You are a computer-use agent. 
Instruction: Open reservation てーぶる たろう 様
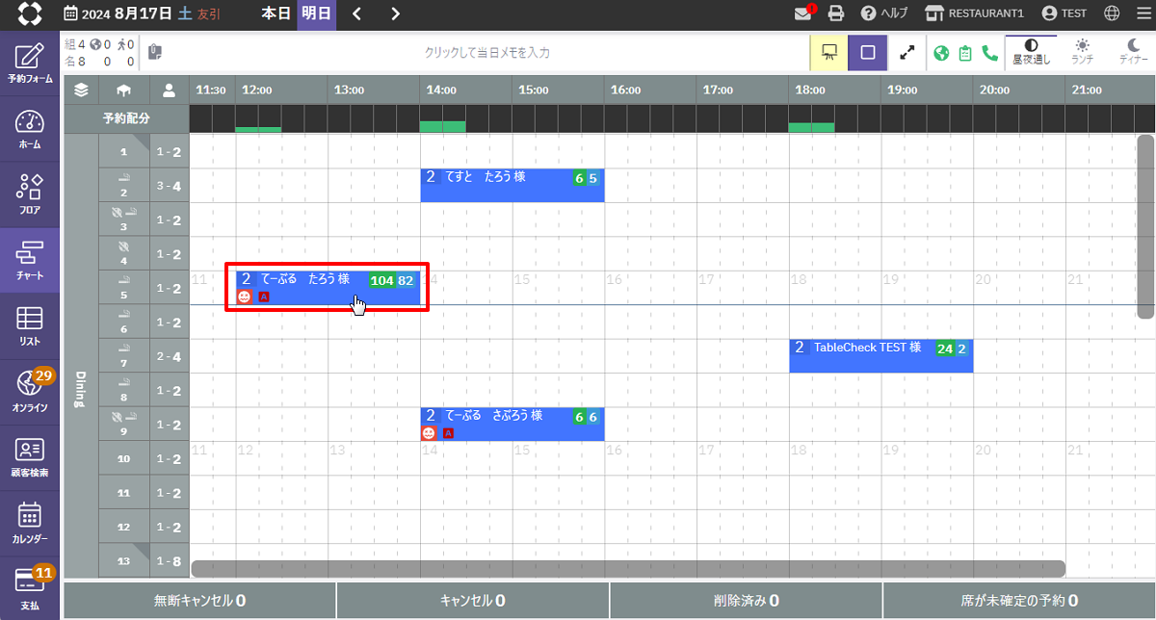[x=328, y=288]
